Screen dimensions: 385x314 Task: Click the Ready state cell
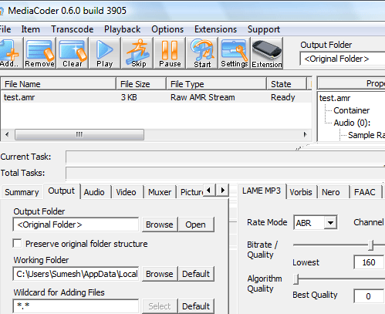pos(282,97)
